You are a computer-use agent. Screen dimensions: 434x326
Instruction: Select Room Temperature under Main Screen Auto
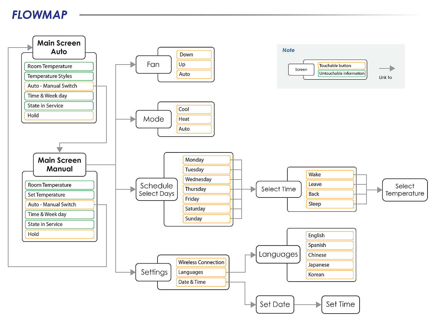(59, 66)
